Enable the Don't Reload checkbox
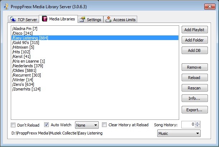This screenshot has height=147, width=219. click(x=13, y=125)
